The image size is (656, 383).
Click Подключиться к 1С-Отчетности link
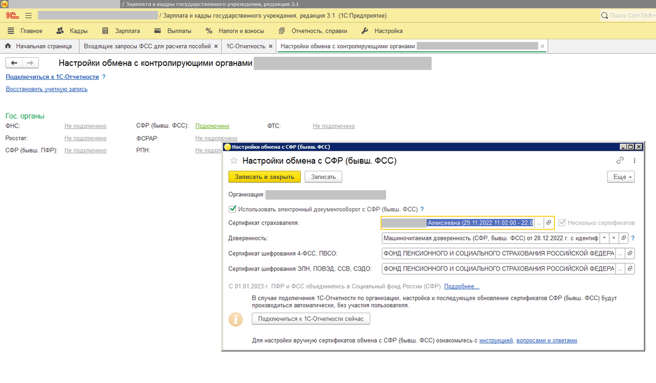[52, 77]
